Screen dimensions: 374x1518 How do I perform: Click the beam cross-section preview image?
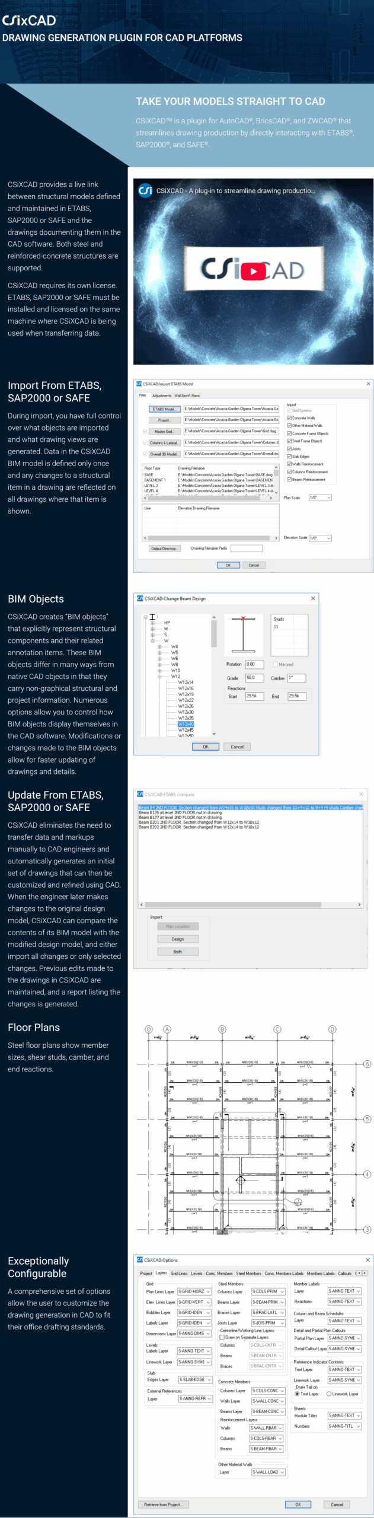pos(243,635)
